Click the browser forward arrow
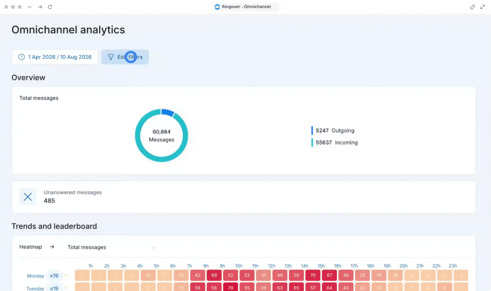491x291 pixels. 40,7
